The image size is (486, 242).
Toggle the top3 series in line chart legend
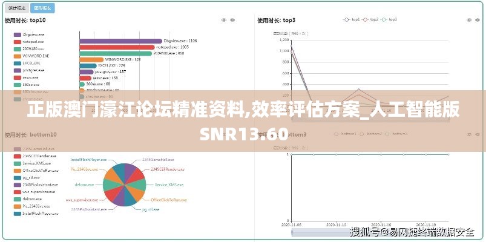point(389,19)
